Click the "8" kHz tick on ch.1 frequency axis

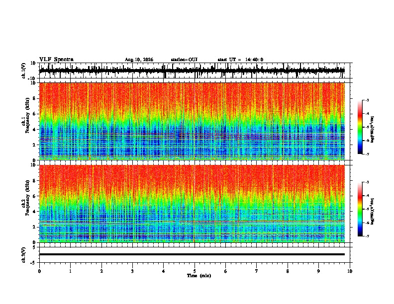pyautogui.click(x=35, y=98)
